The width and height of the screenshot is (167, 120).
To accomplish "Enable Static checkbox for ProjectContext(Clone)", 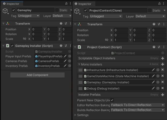I will coord(150,10).
